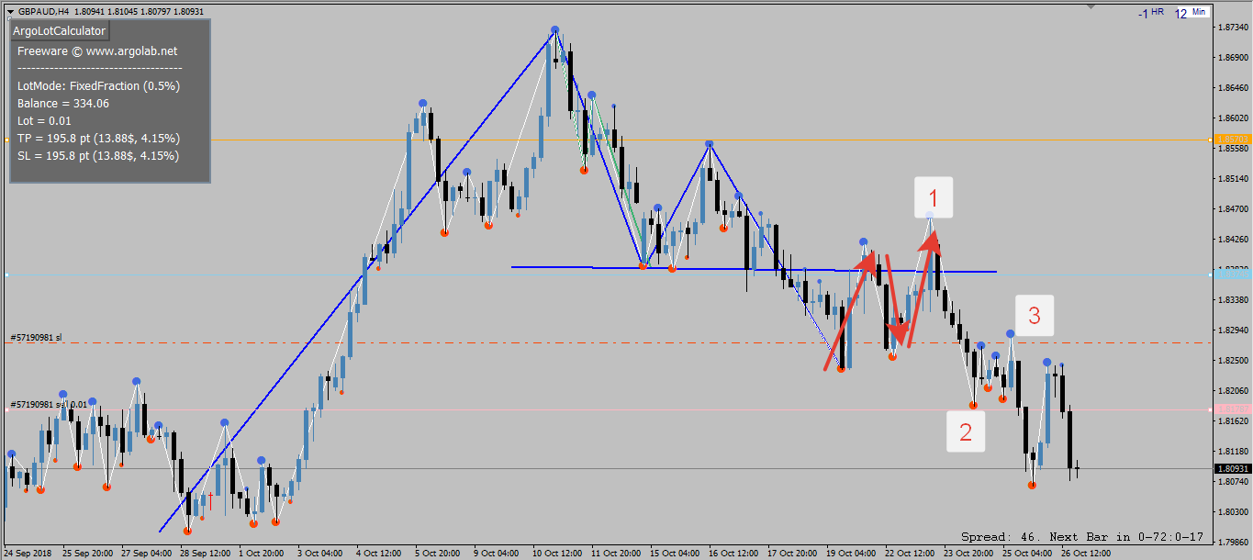The height and width of the screenshot is (560, 1253).
Task: Click the 1.82500 price scale label
Action: pyautogui.click(x=1233, y=361)
